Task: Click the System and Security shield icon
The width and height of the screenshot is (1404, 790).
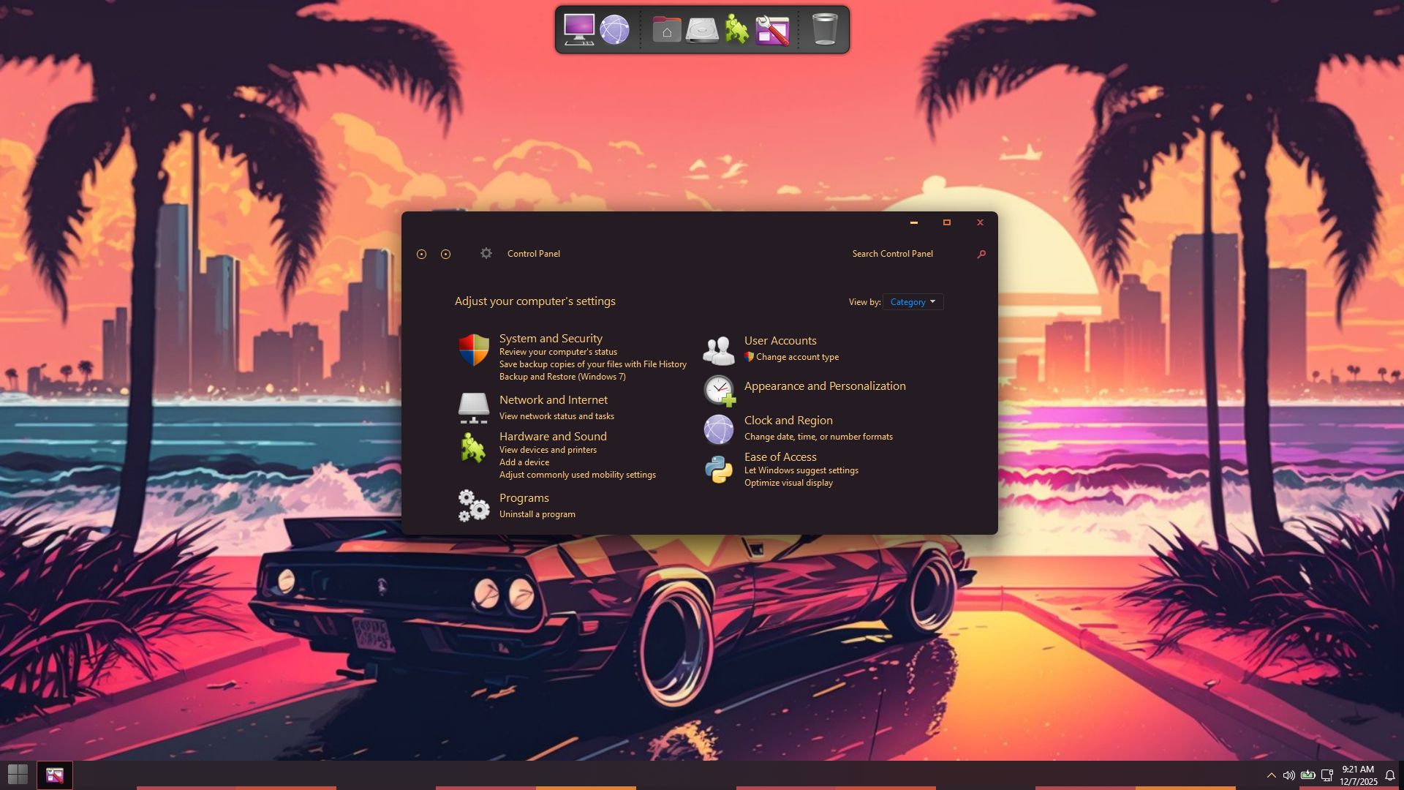Action: [473, 350]
